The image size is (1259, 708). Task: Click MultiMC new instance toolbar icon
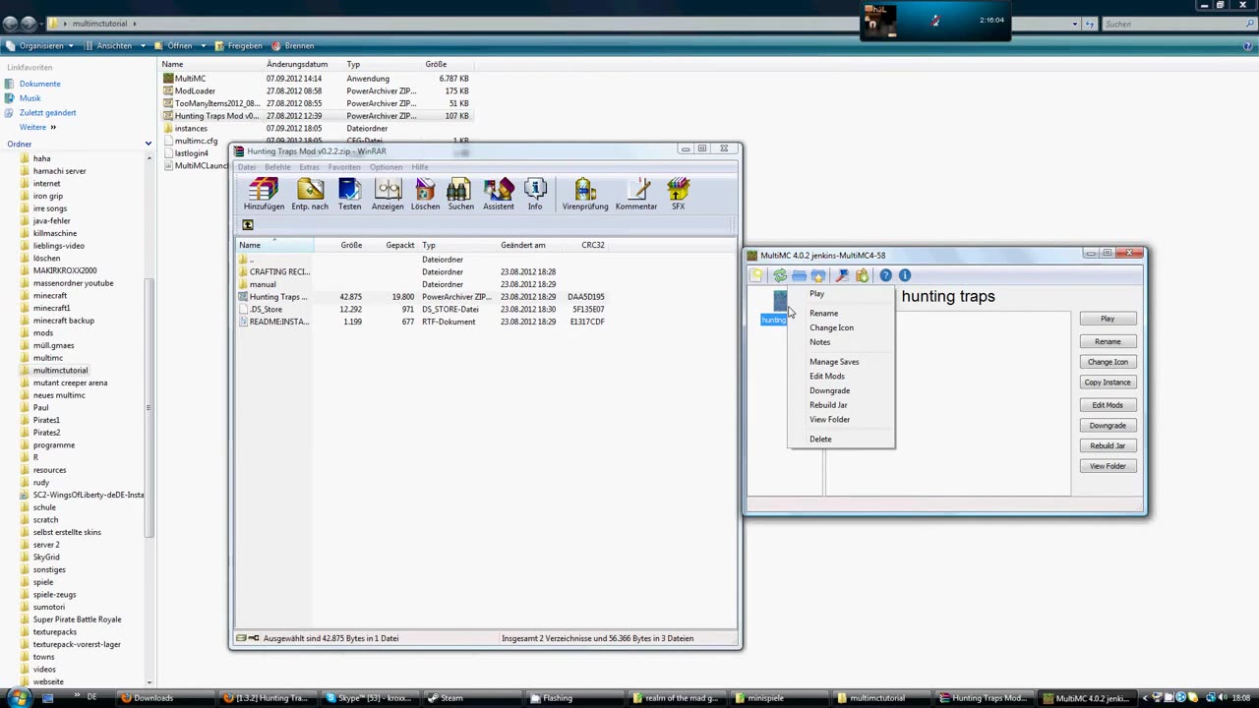[756, 276]
